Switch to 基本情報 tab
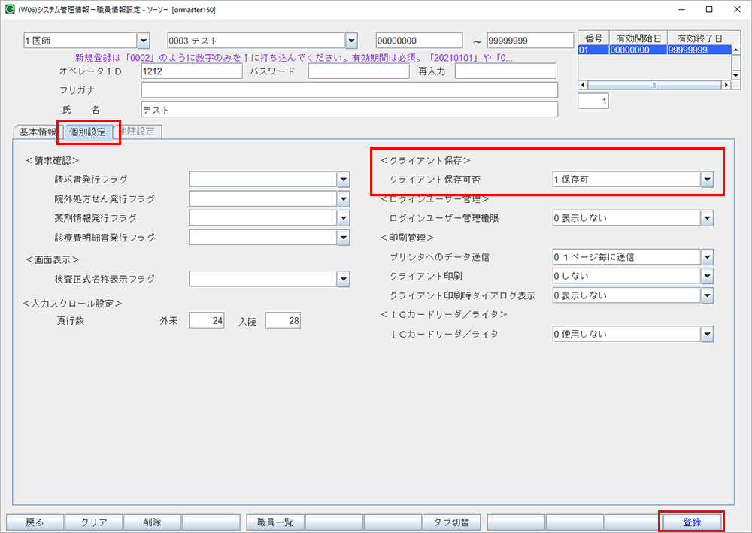The image size is (752, 533). tap(36, 132)
